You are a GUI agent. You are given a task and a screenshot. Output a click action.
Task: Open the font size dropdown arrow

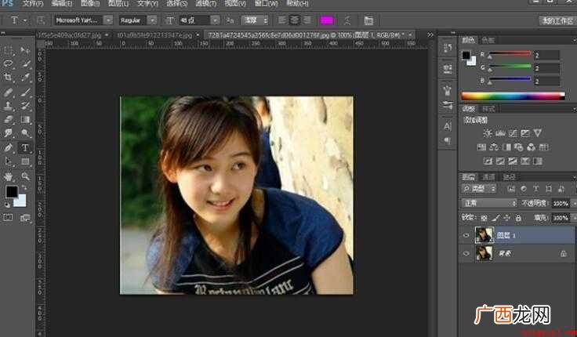(216, 20)
